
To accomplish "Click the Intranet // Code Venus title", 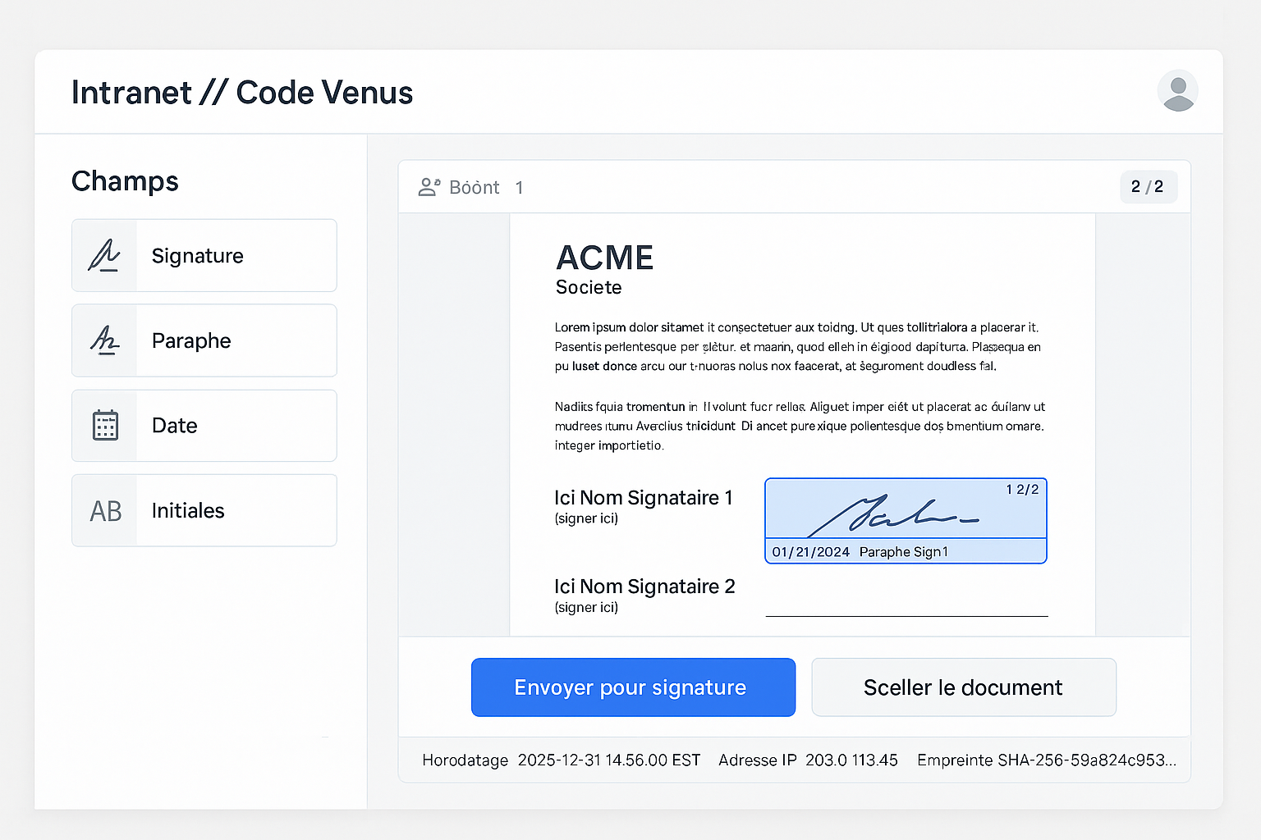I will pos(242,93).
